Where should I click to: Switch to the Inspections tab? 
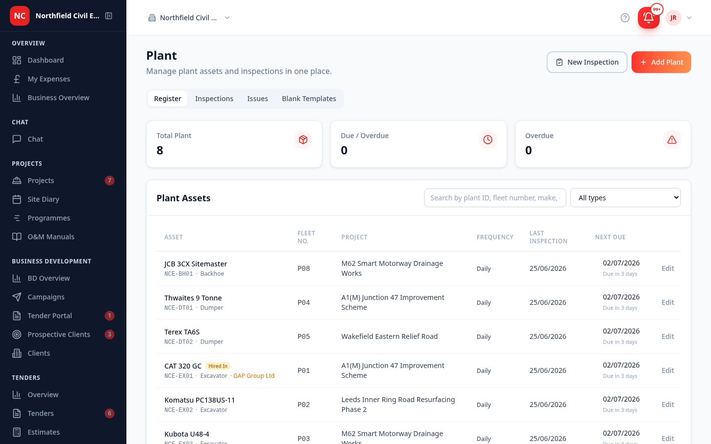pos(214,99)
